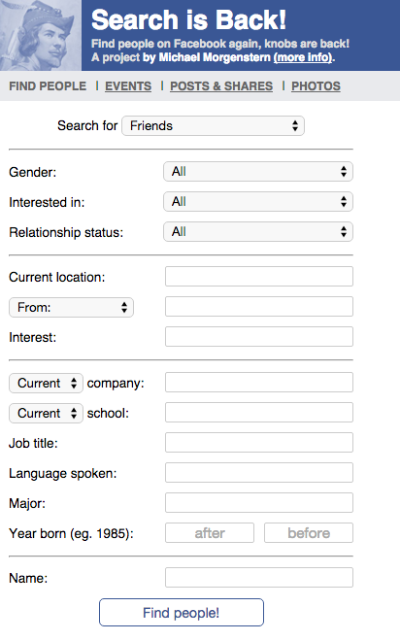Click the Find people! button

182,613
